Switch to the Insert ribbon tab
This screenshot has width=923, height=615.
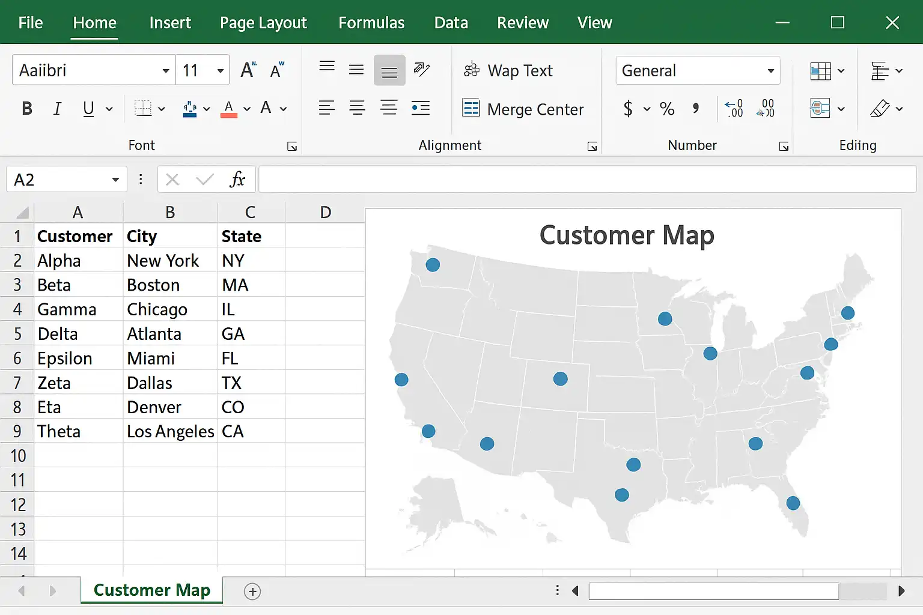170,23
